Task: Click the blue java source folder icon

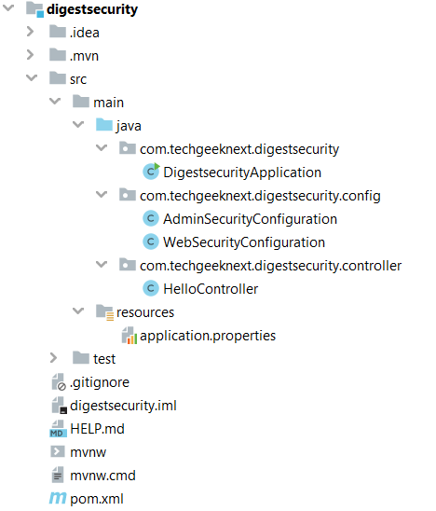Action: (x=104, y=125)
